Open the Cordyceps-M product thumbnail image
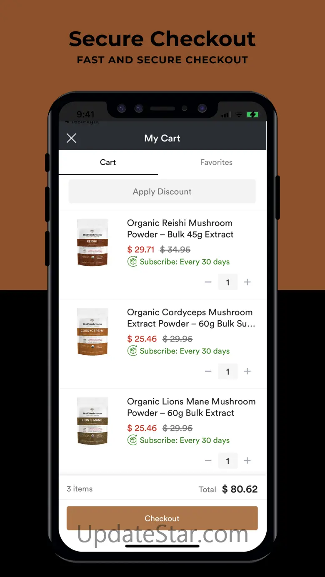 pos(92,332)
